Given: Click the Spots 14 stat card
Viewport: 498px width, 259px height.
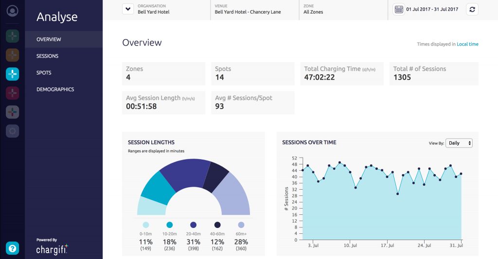Looking at the screenshot, I should click(253, 73).
